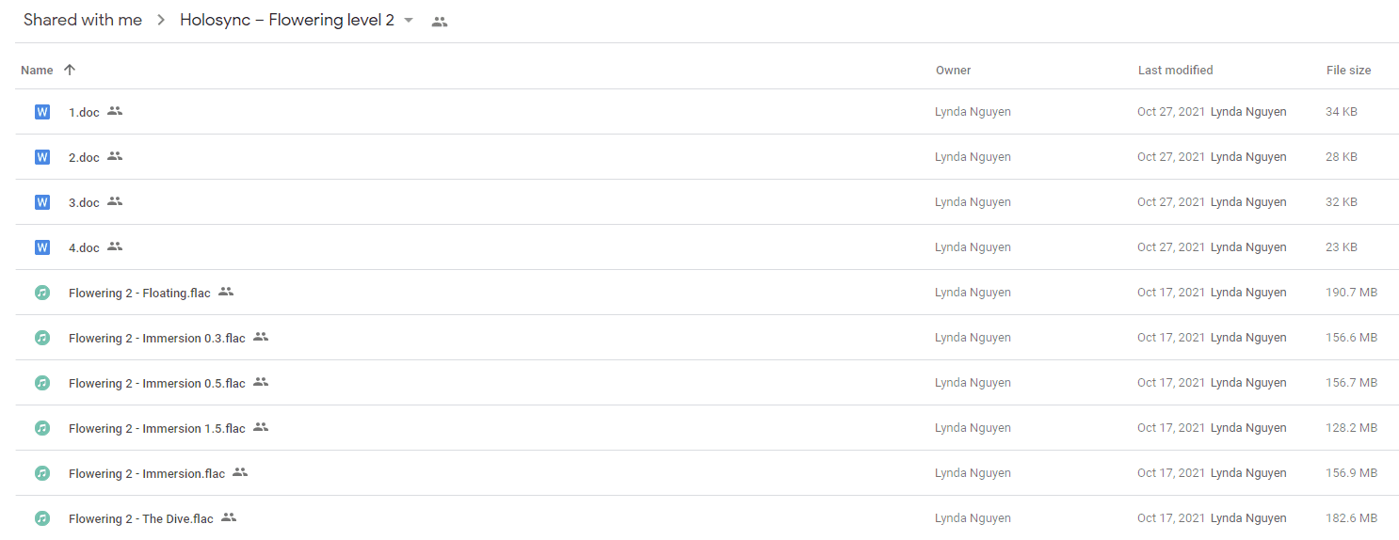The height and width of the screenshot is (540, 1399).
Task: Click the shared folder icon in the breadcrumb
Action: pyautogui.click(x=440, y=22)
